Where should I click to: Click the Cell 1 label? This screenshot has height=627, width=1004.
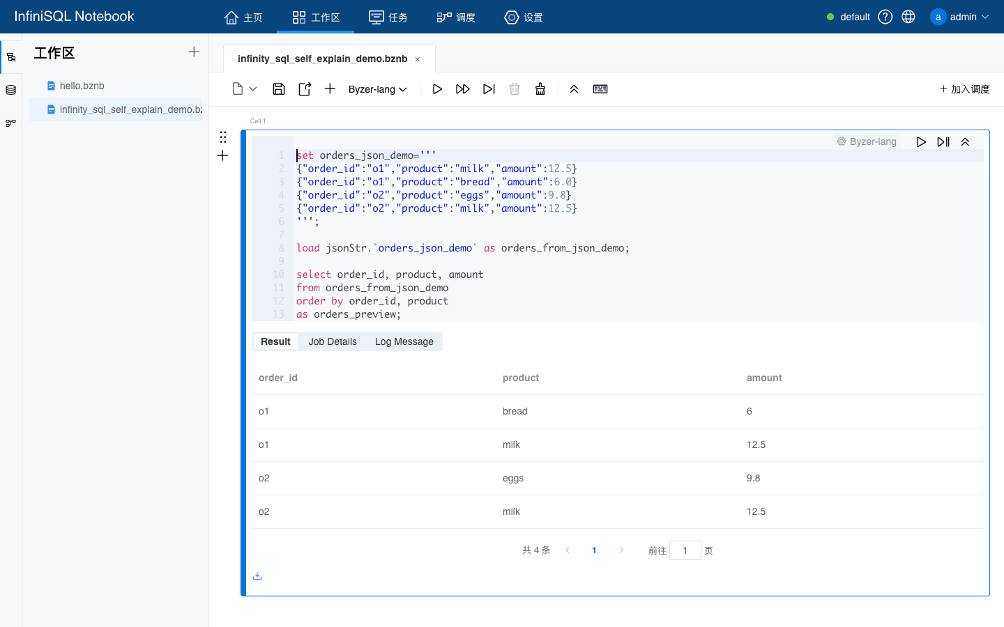258,121
